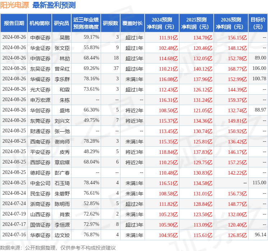Click the 118.84亿 forecast in 平安证券 row
268x251 pixels.
[168, 152]
